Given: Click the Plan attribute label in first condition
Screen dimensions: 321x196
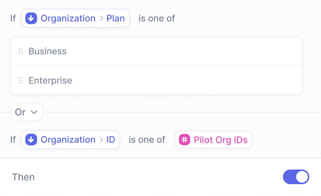Looking at the screenshot, I should pyautogui.click(x=116, y=18).
